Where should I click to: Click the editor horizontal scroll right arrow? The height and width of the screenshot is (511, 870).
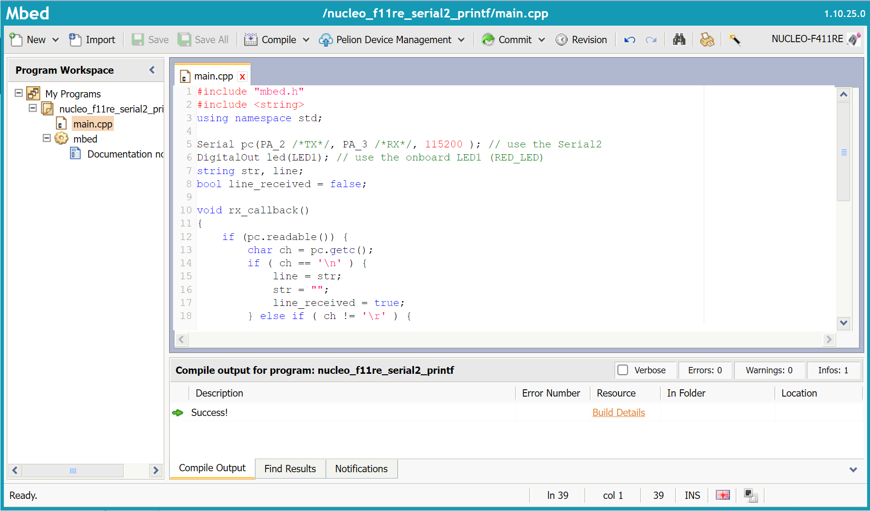pos(829,339)
